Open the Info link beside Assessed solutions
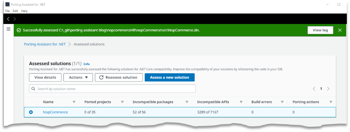Viewport: 350px width, 132px height. pos(86,64)
